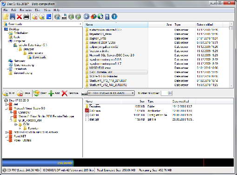Viewport: 237px width, 175px height.
Task: Click the blue disc capacity usage bar
Action: pos(38,163)
